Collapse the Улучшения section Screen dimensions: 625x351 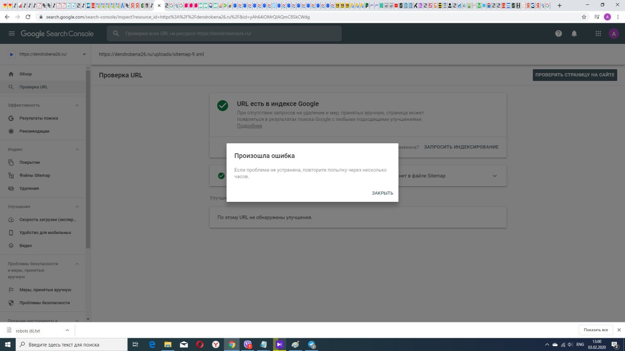point(77,207)
